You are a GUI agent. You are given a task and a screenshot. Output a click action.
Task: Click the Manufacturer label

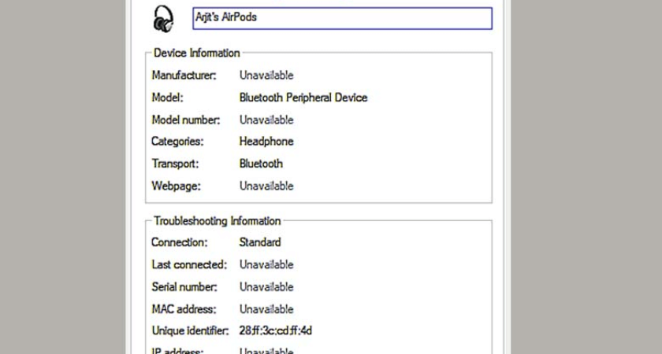point(184,76)
